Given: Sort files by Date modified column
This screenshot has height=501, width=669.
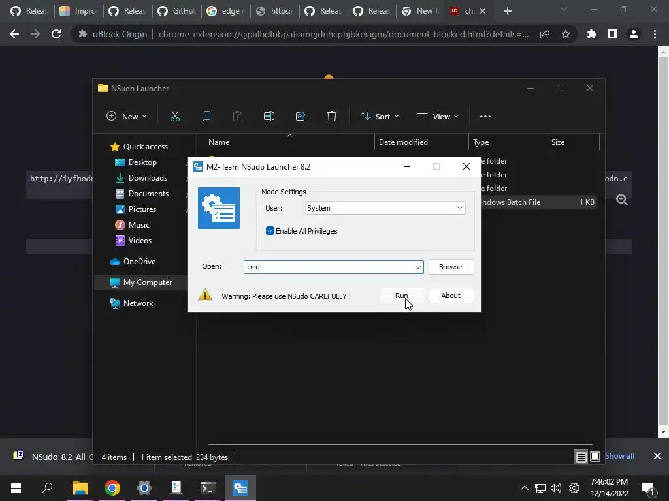Looking at the screenshot, I should [x=421, y=142].
